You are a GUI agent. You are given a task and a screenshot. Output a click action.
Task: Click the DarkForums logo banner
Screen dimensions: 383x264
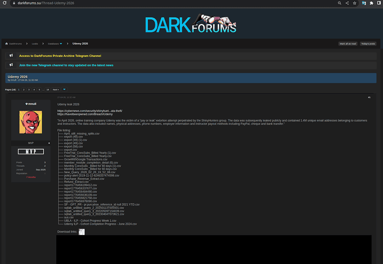point(191,23)
